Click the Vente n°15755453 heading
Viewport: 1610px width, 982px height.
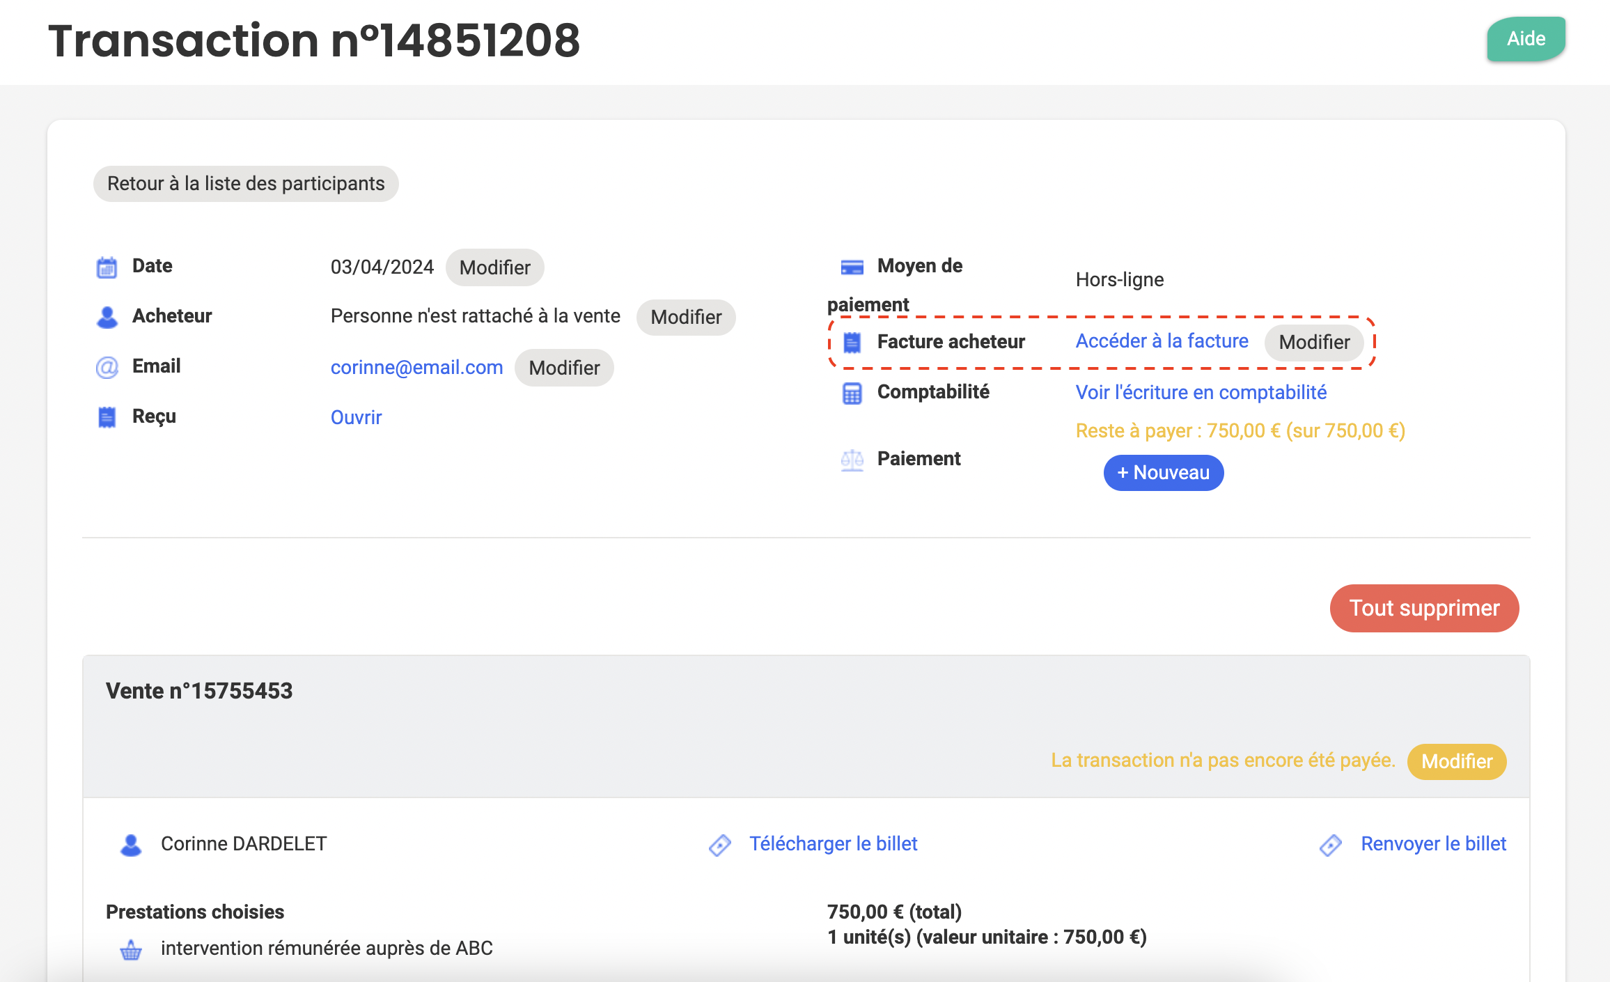pos(199,691)
